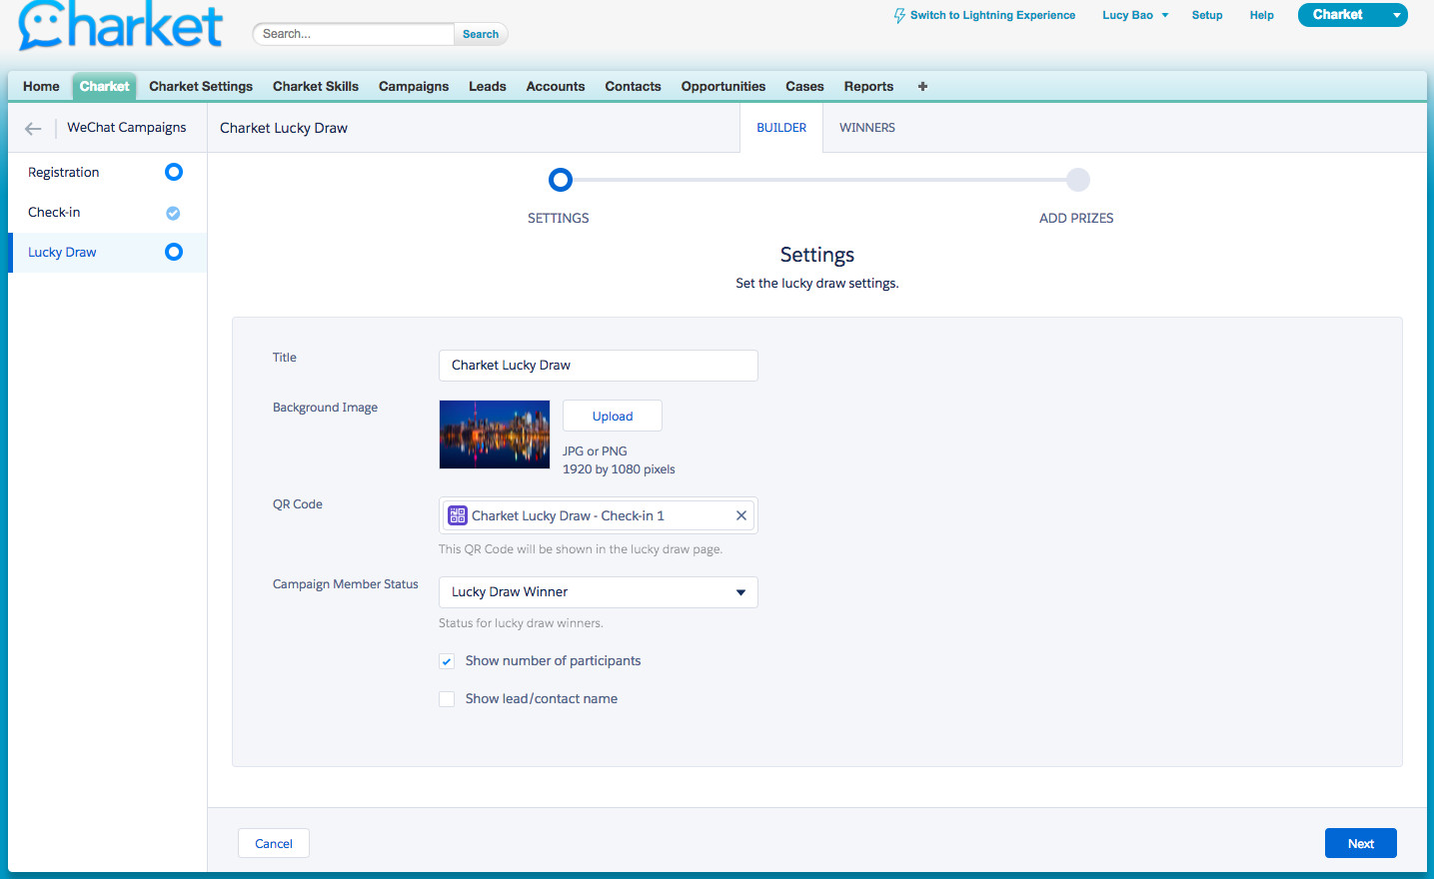Open the Charket app switcher dropdown
Screen dimensions: 1434x879
(1396, 15)
